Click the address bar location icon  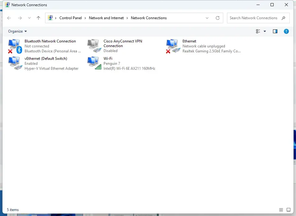tap(50, 18)
